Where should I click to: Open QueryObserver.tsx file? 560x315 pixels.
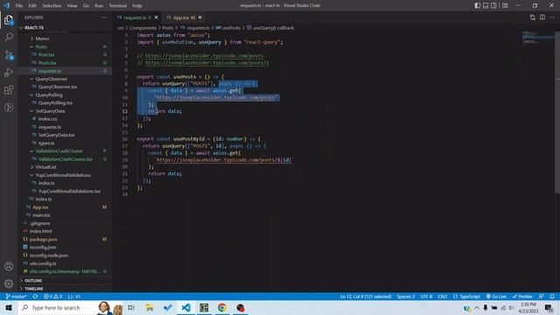click(58, 87)
